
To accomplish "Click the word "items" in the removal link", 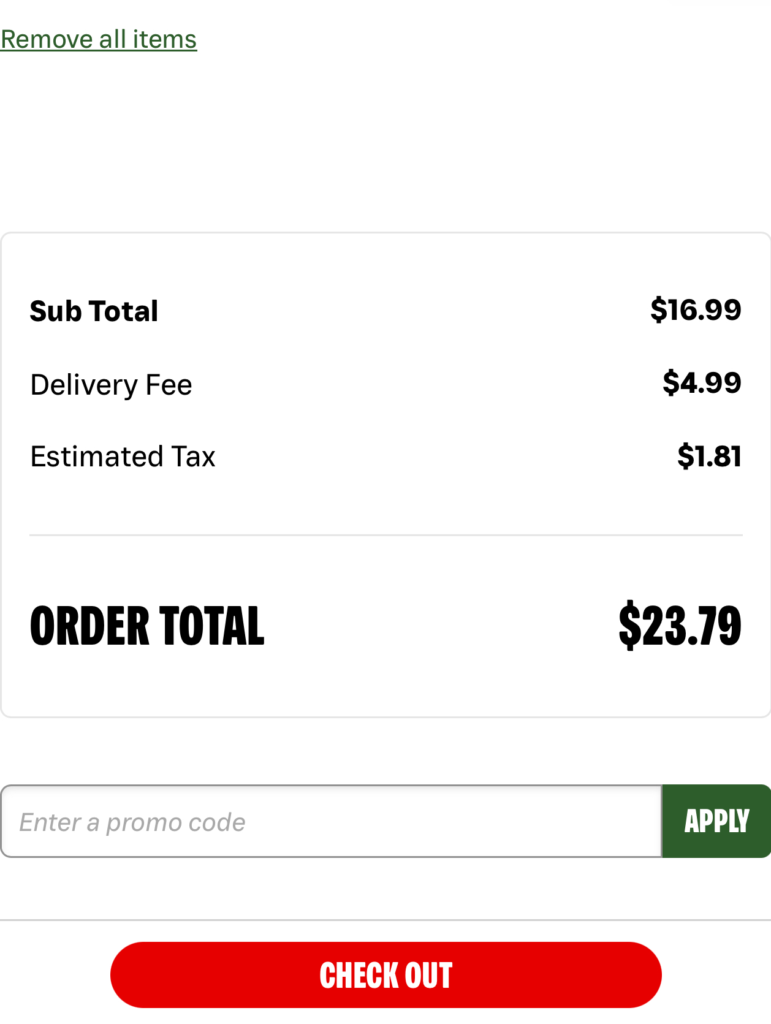I will [165, 40].
